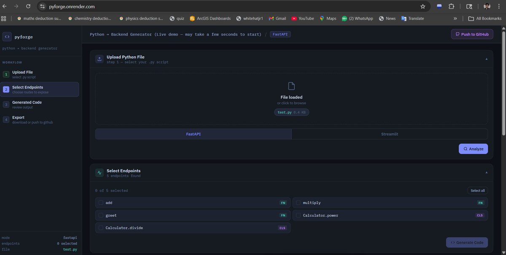Image resolution: width=506 pixels, height=255 pixels.
Task: Click the fastapi mode value in sidebar
Action: (x=70, y=238)
